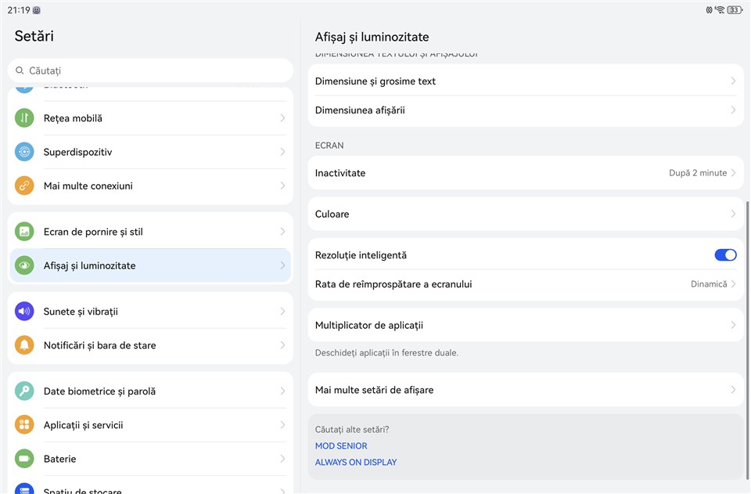Open Multiplicator de aplicații
Viewport: 751px width, 494px height.
(525, 325)
